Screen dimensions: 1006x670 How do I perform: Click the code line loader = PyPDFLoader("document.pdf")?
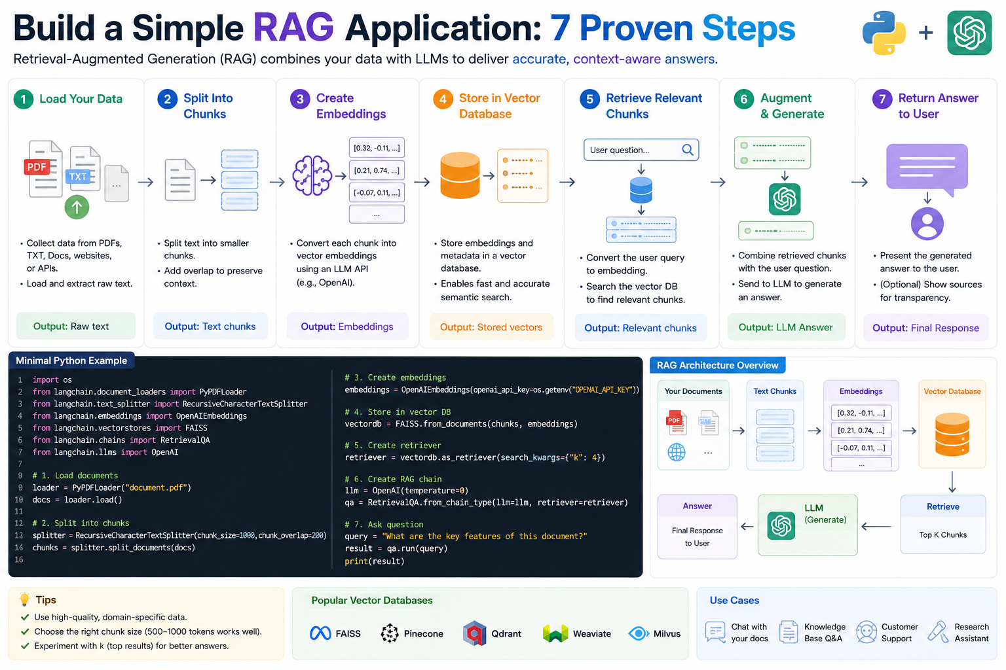point(112,487)
